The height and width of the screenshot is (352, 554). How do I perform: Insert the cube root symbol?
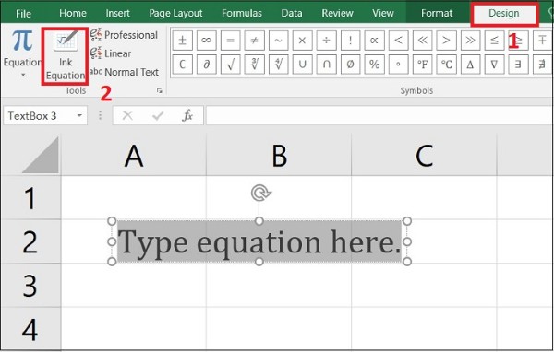(x=255, y=65)
